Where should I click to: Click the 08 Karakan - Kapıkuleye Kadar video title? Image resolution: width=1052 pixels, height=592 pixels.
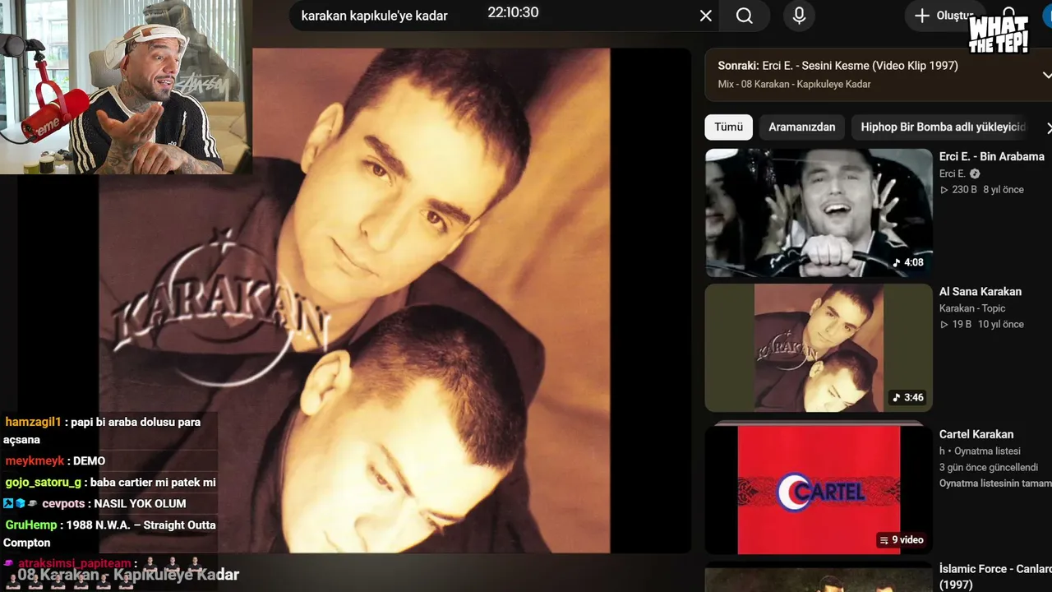tap(128, 575)
